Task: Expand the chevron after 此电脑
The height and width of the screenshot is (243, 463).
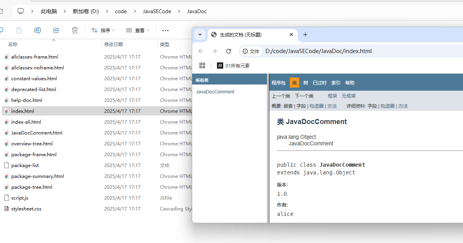Action: click(x=65, y=11)
